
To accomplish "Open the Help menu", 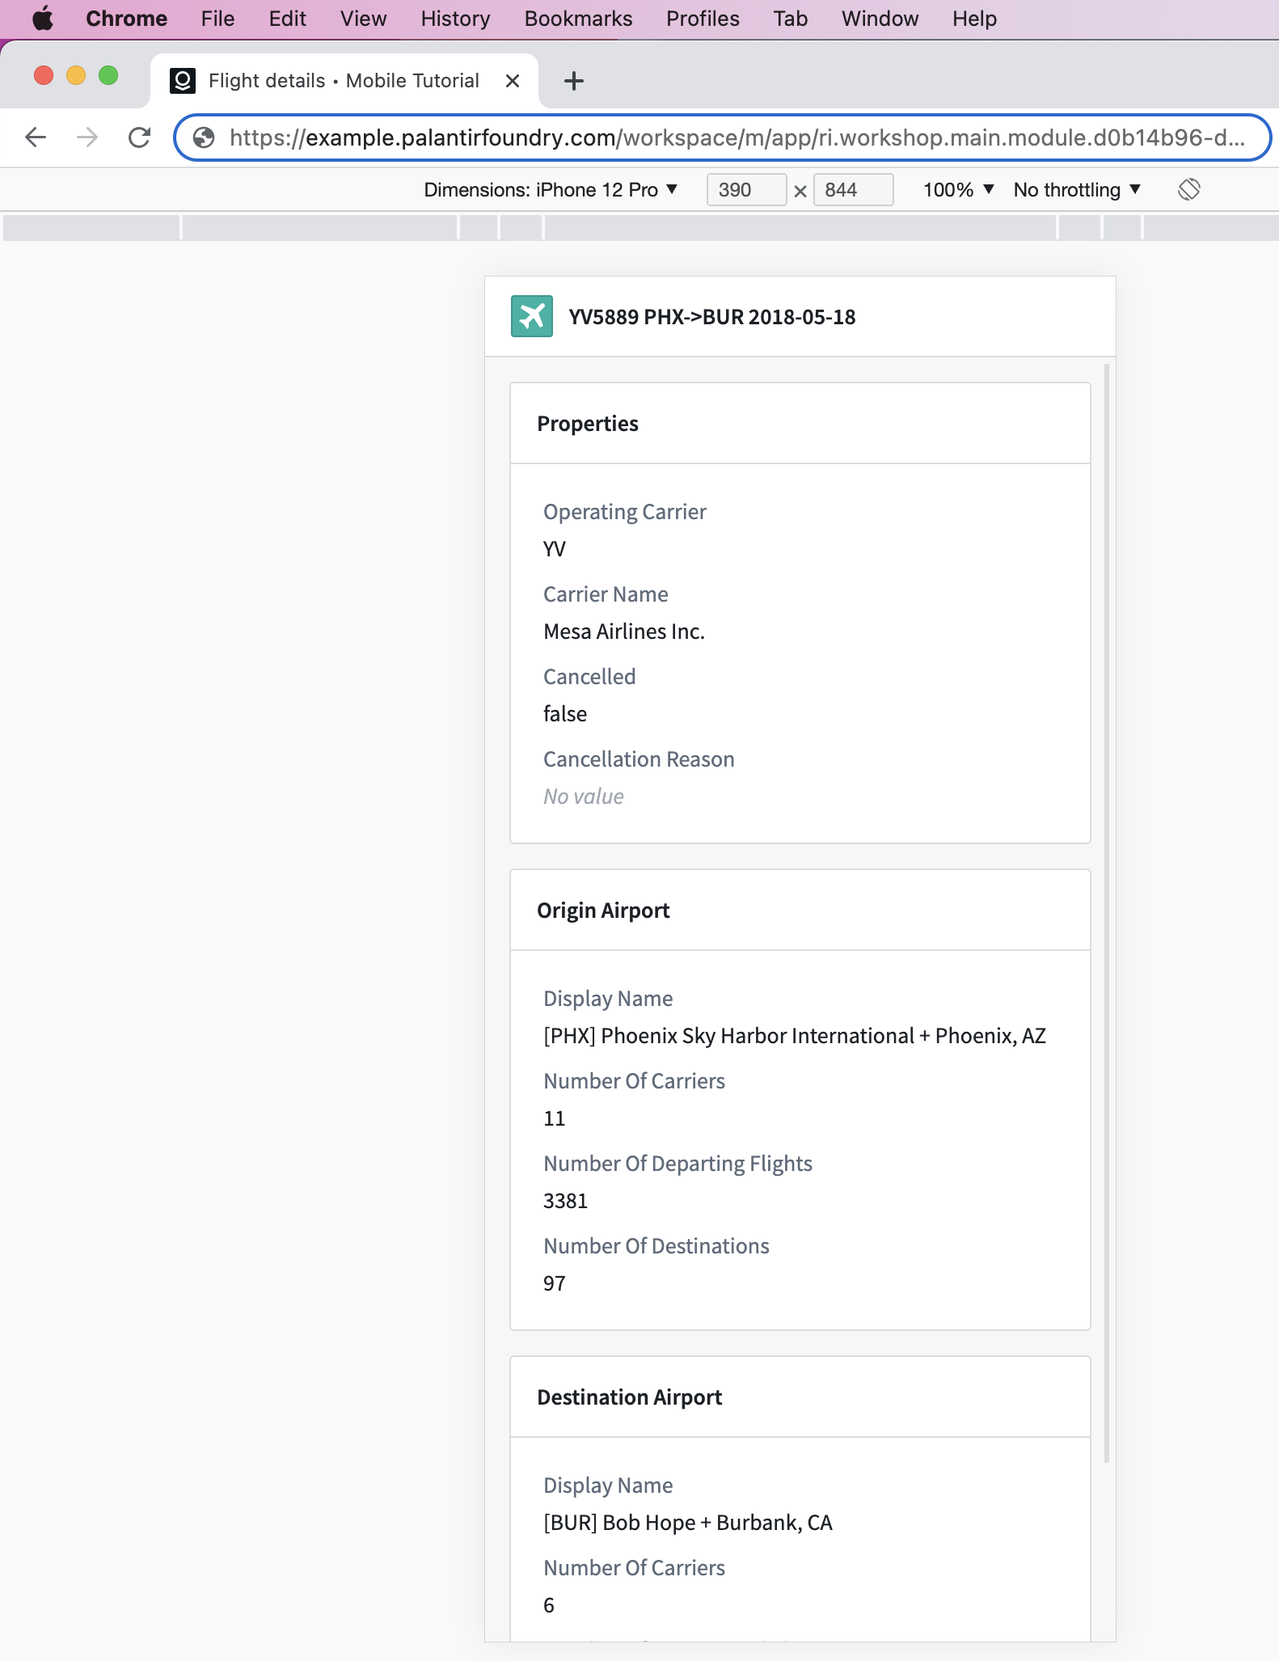I will (x=974, y=19).
